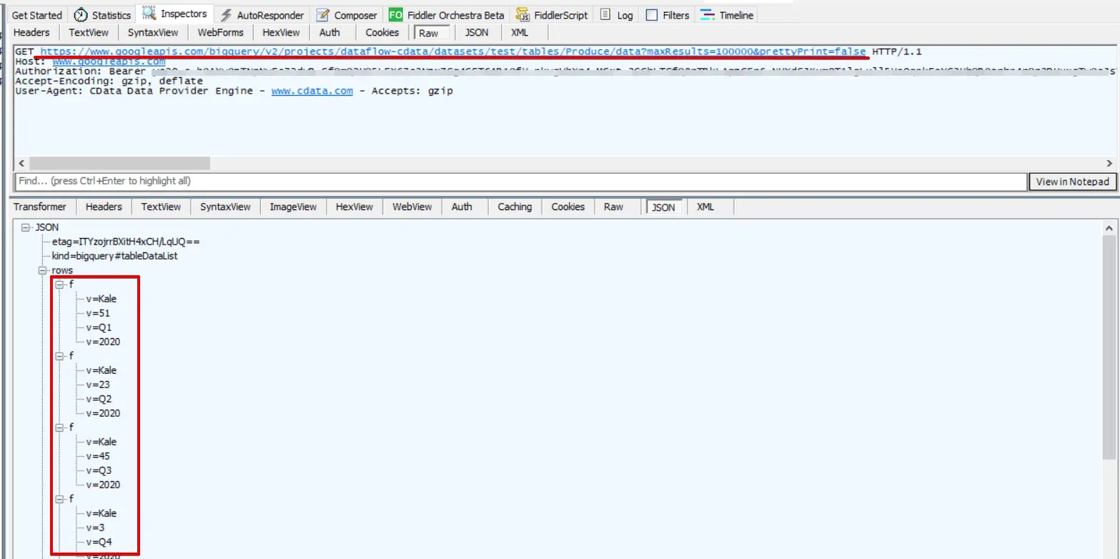
Task: Select the Inspectors magnifier icon
Action: coord(149,13)
